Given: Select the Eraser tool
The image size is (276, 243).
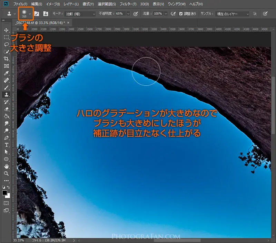Looking at the screenshot, I should click(6, 109).
